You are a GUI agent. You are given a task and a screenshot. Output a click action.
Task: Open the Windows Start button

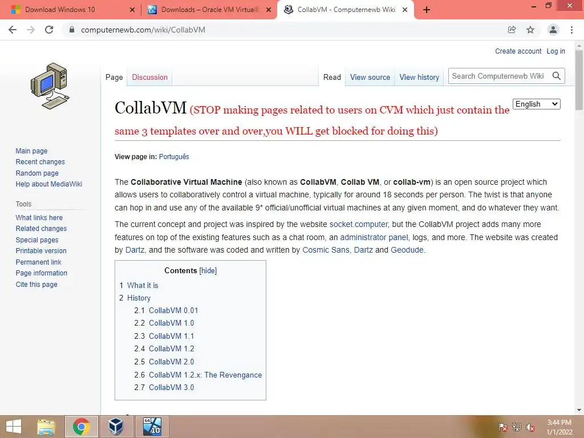(14, 427)
